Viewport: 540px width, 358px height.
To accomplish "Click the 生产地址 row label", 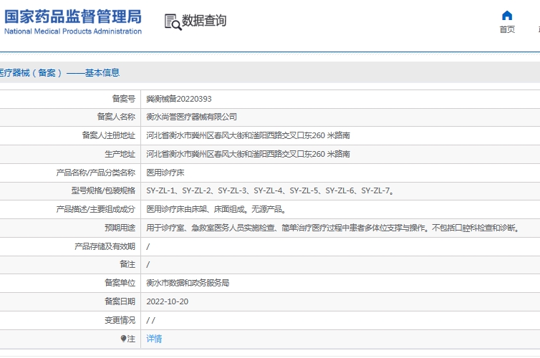I will coord(120,154).
